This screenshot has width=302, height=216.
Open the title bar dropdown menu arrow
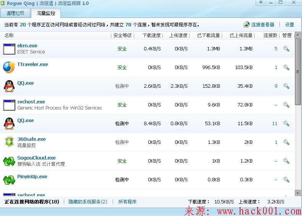coord(261,2)
